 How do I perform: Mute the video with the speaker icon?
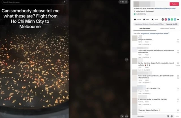(x=126, y=116)
